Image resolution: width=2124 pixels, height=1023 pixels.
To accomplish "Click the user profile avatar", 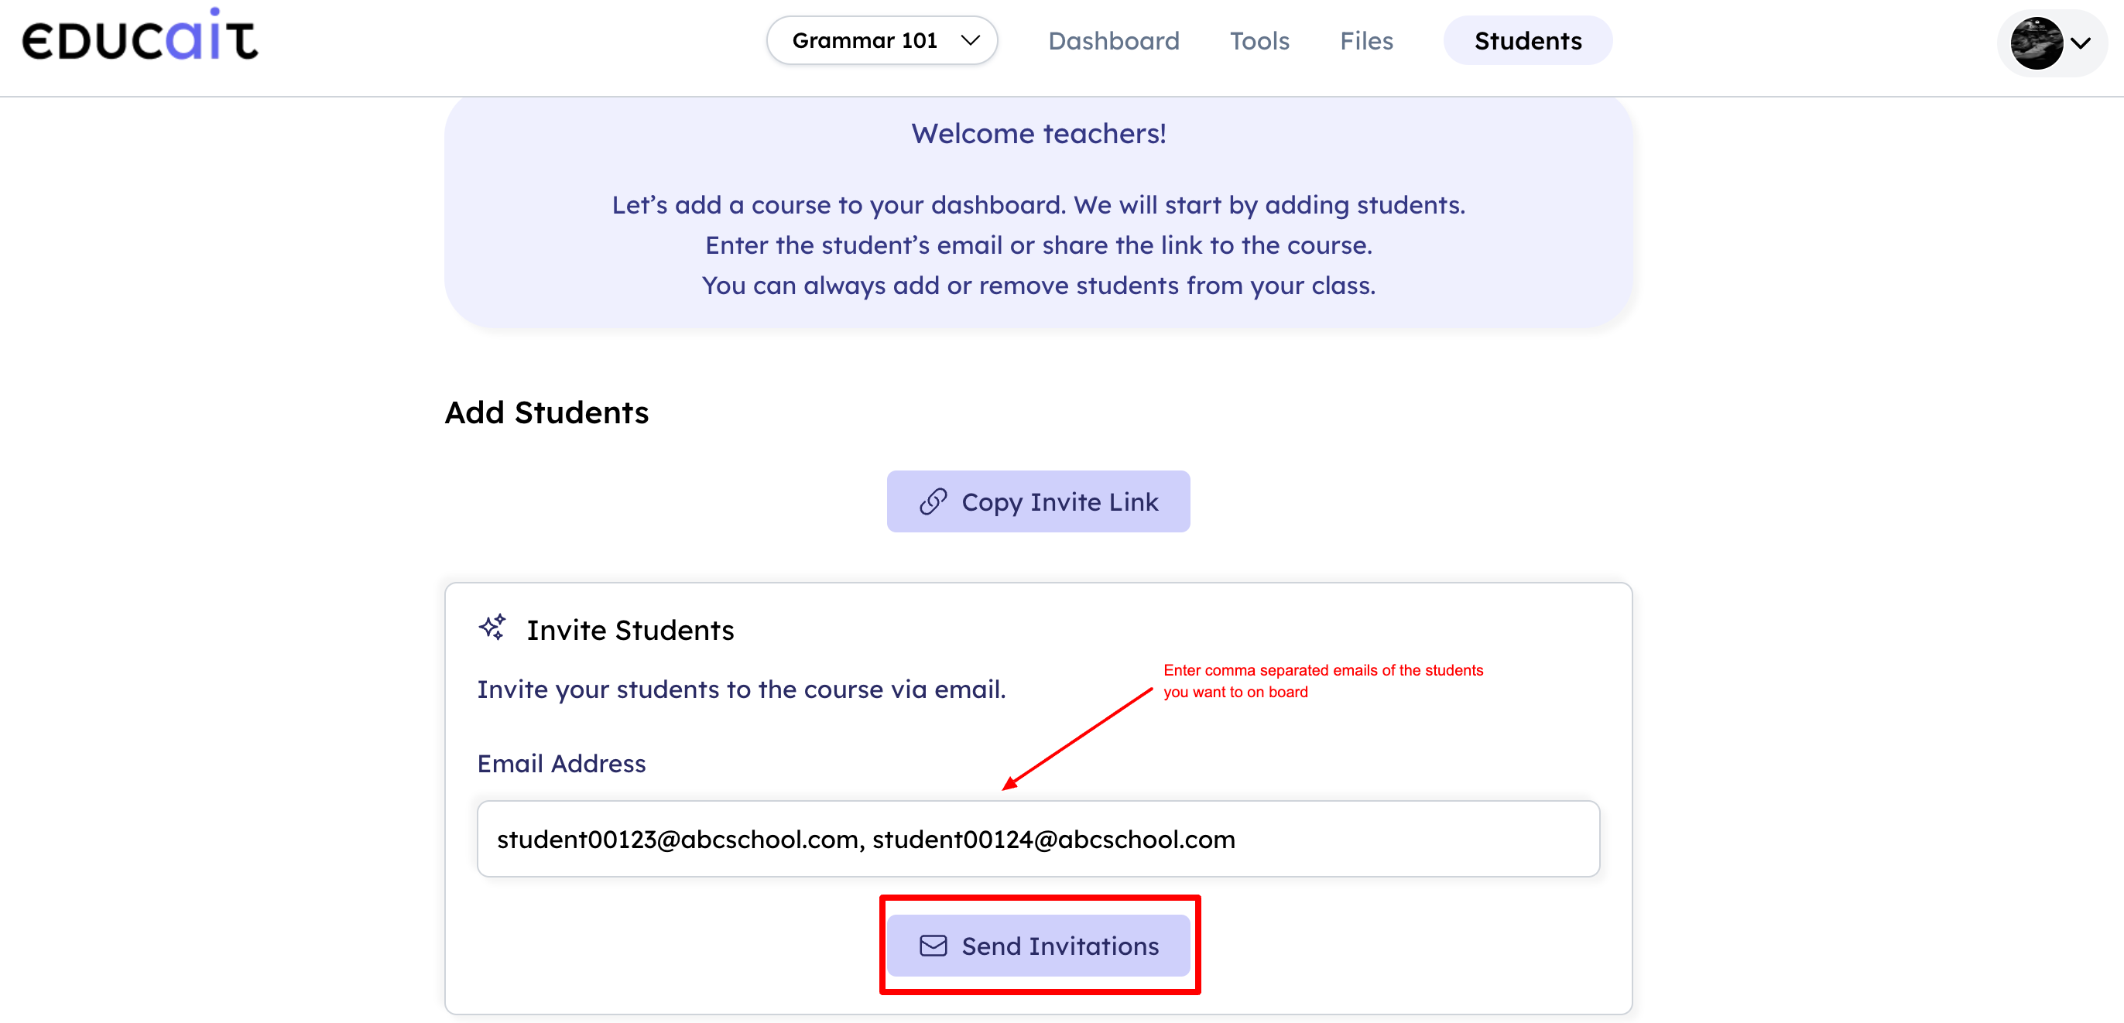I will (2035, 43).
